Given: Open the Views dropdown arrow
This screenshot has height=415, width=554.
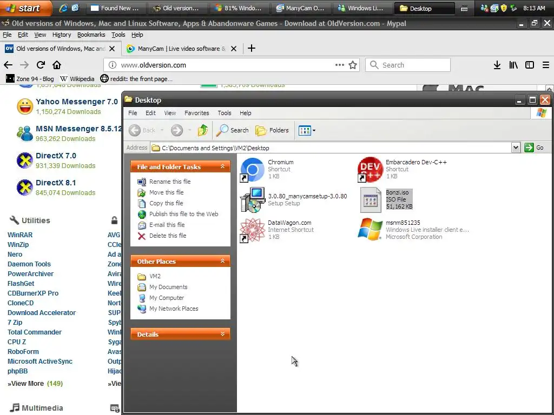Looking at the screenshot, I should click(314, 131).
